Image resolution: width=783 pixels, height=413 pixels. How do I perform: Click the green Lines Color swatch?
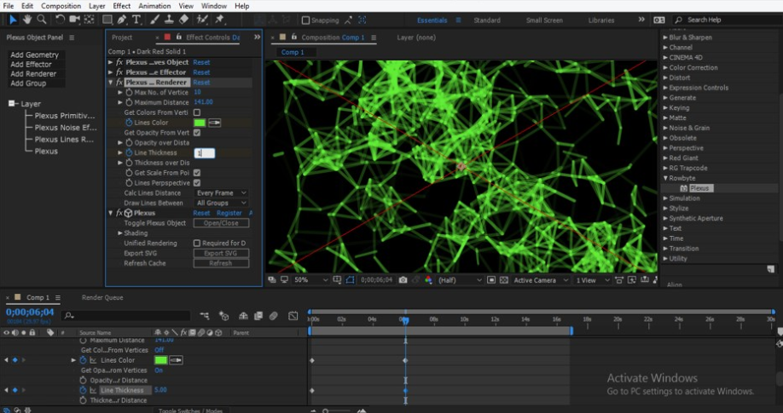[200, 123]
